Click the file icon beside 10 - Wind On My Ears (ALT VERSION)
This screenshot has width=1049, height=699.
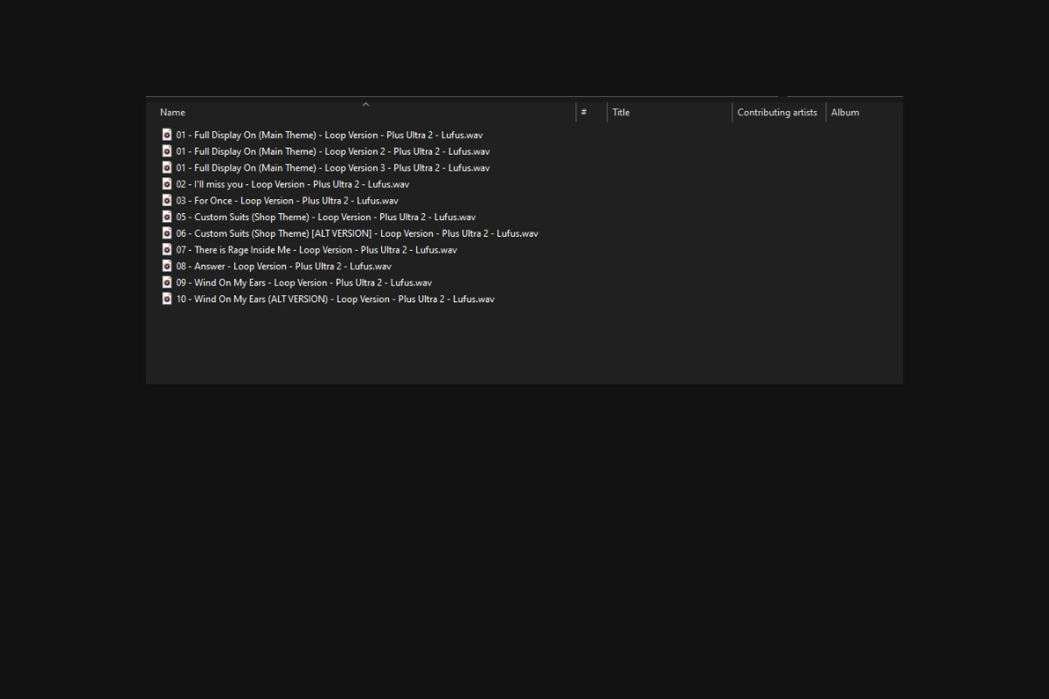tap(167, 299)
